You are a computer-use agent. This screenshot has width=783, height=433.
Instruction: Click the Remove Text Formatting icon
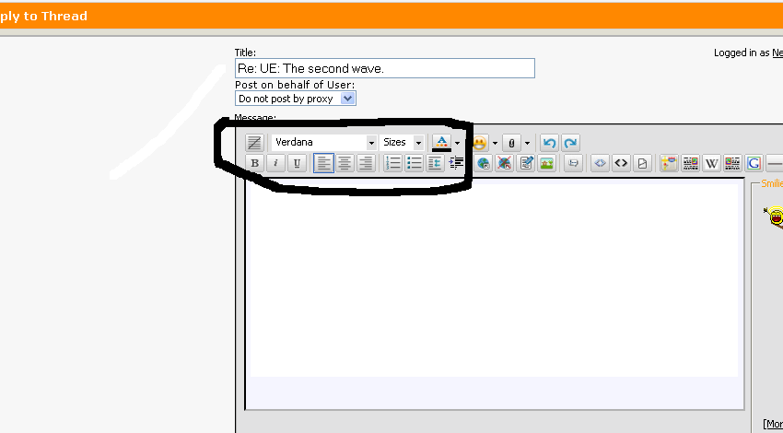(x=254, y=143)
